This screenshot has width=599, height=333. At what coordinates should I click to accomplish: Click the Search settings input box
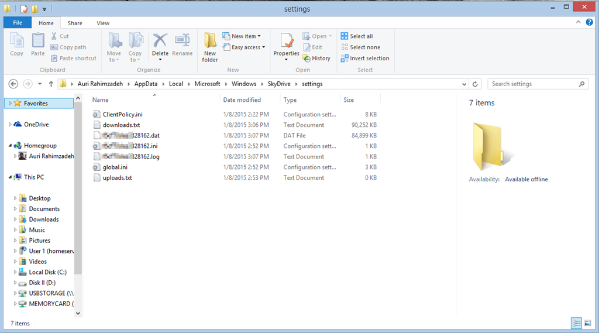[x=532, y=84]
